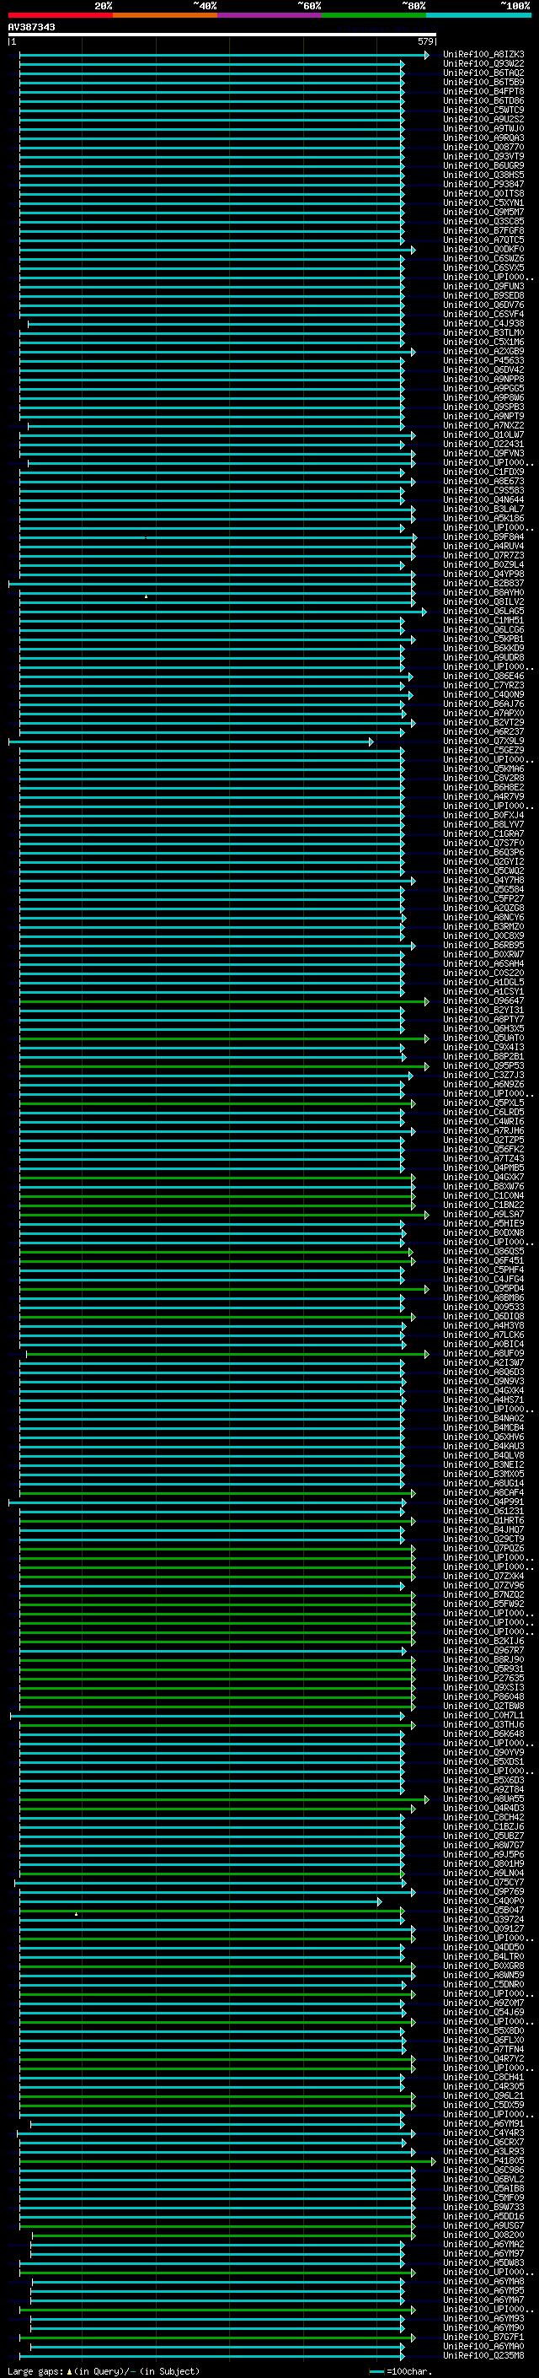Click the UniRef100_B4FPT8 entry

point(483,92)
